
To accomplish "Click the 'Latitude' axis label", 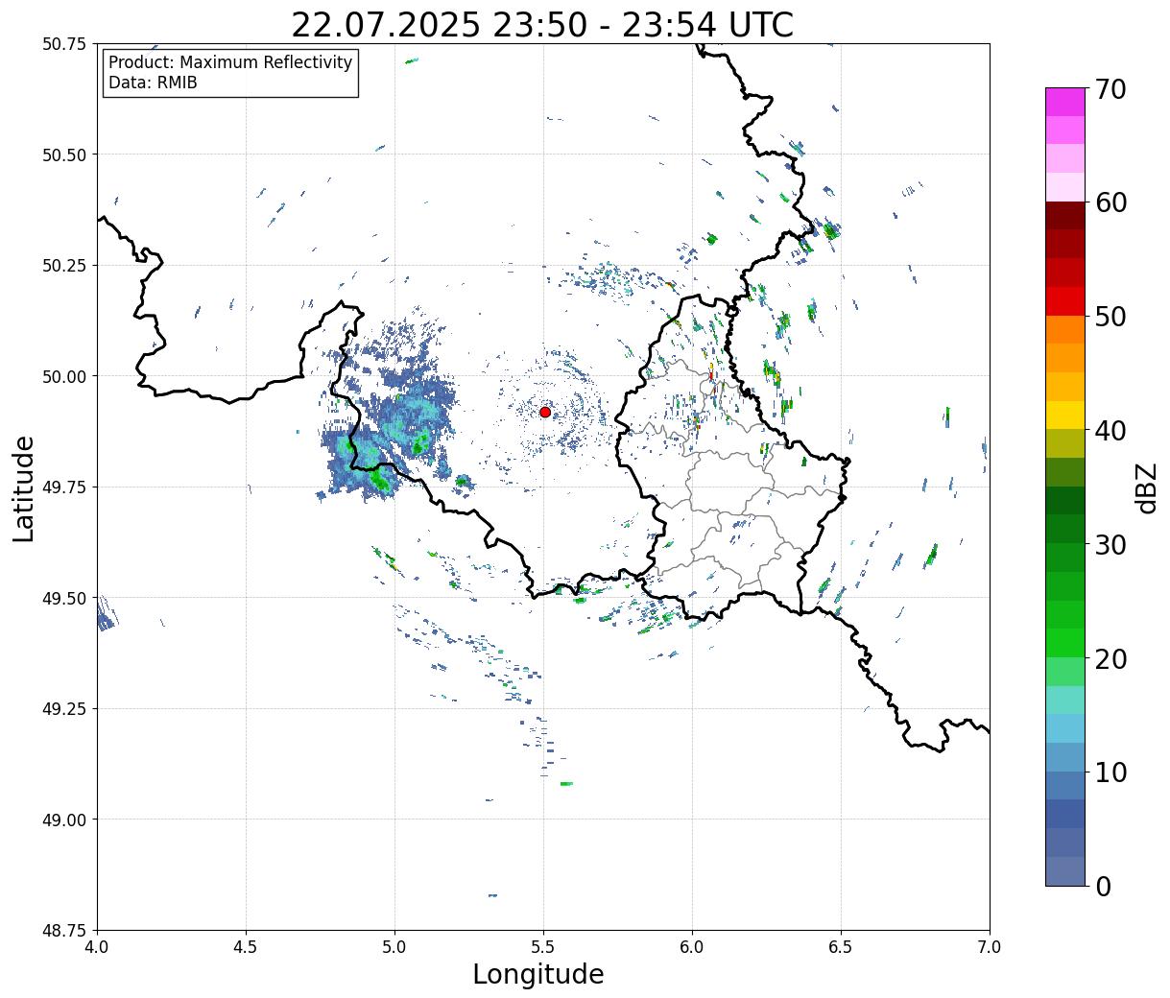I will coord(24,488).
